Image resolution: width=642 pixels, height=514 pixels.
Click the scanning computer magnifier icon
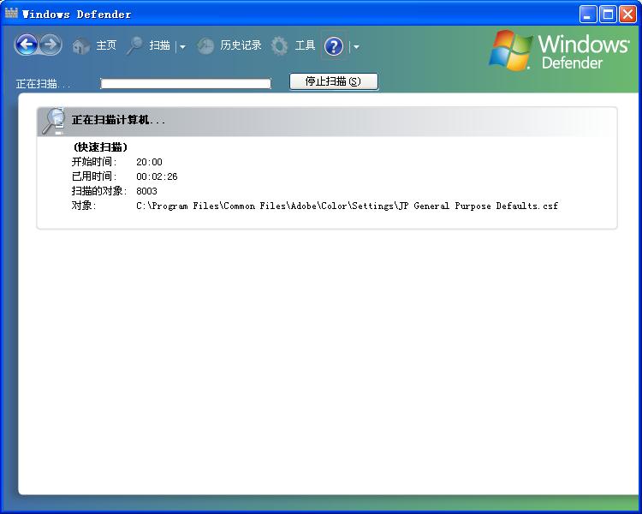coord(54,121)
